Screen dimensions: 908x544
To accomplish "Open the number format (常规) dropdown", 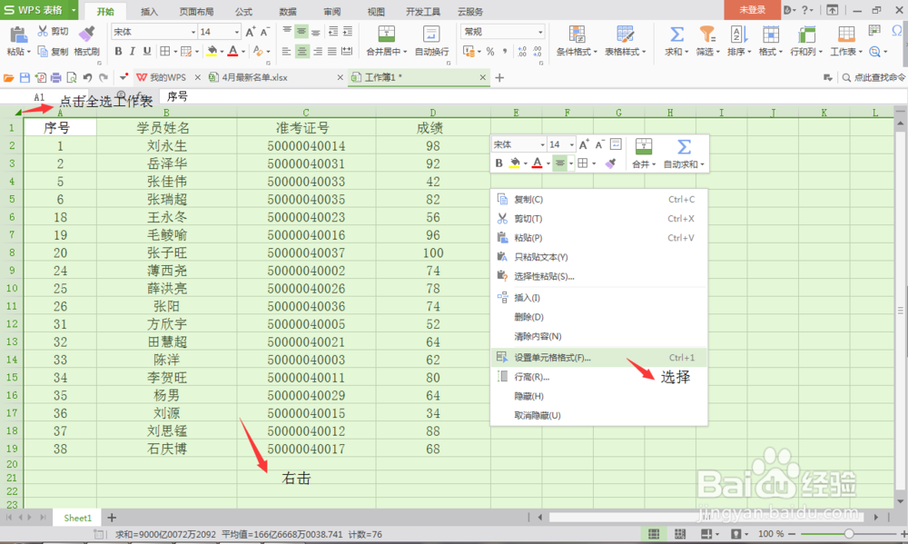I will click(539, 32).
